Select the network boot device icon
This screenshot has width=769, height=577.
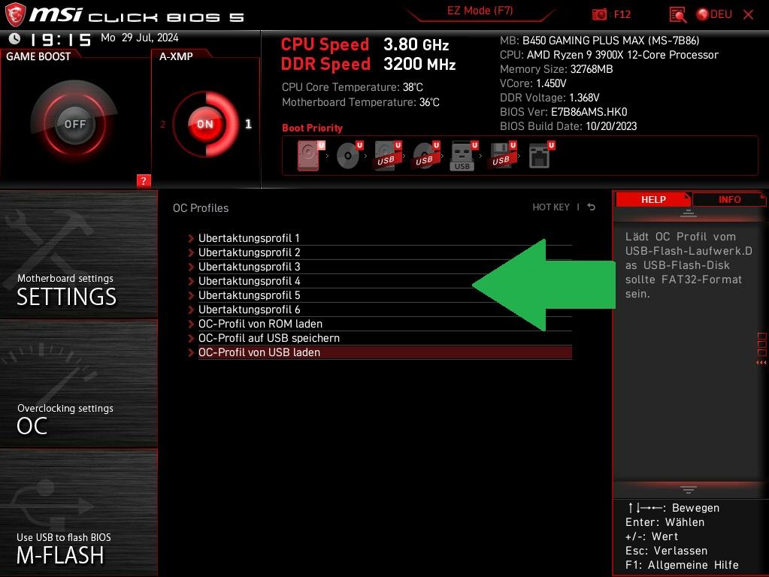(x=541, y=156)
